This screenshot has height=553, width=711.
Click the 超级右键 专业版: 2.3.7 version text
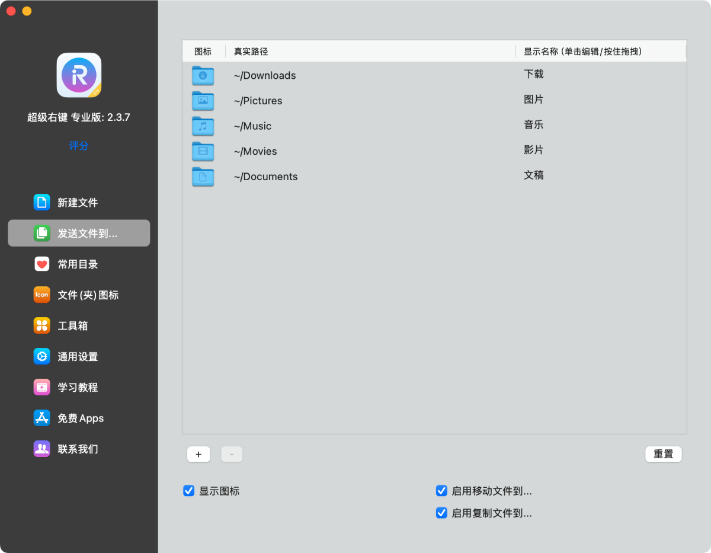coord(79,117)
